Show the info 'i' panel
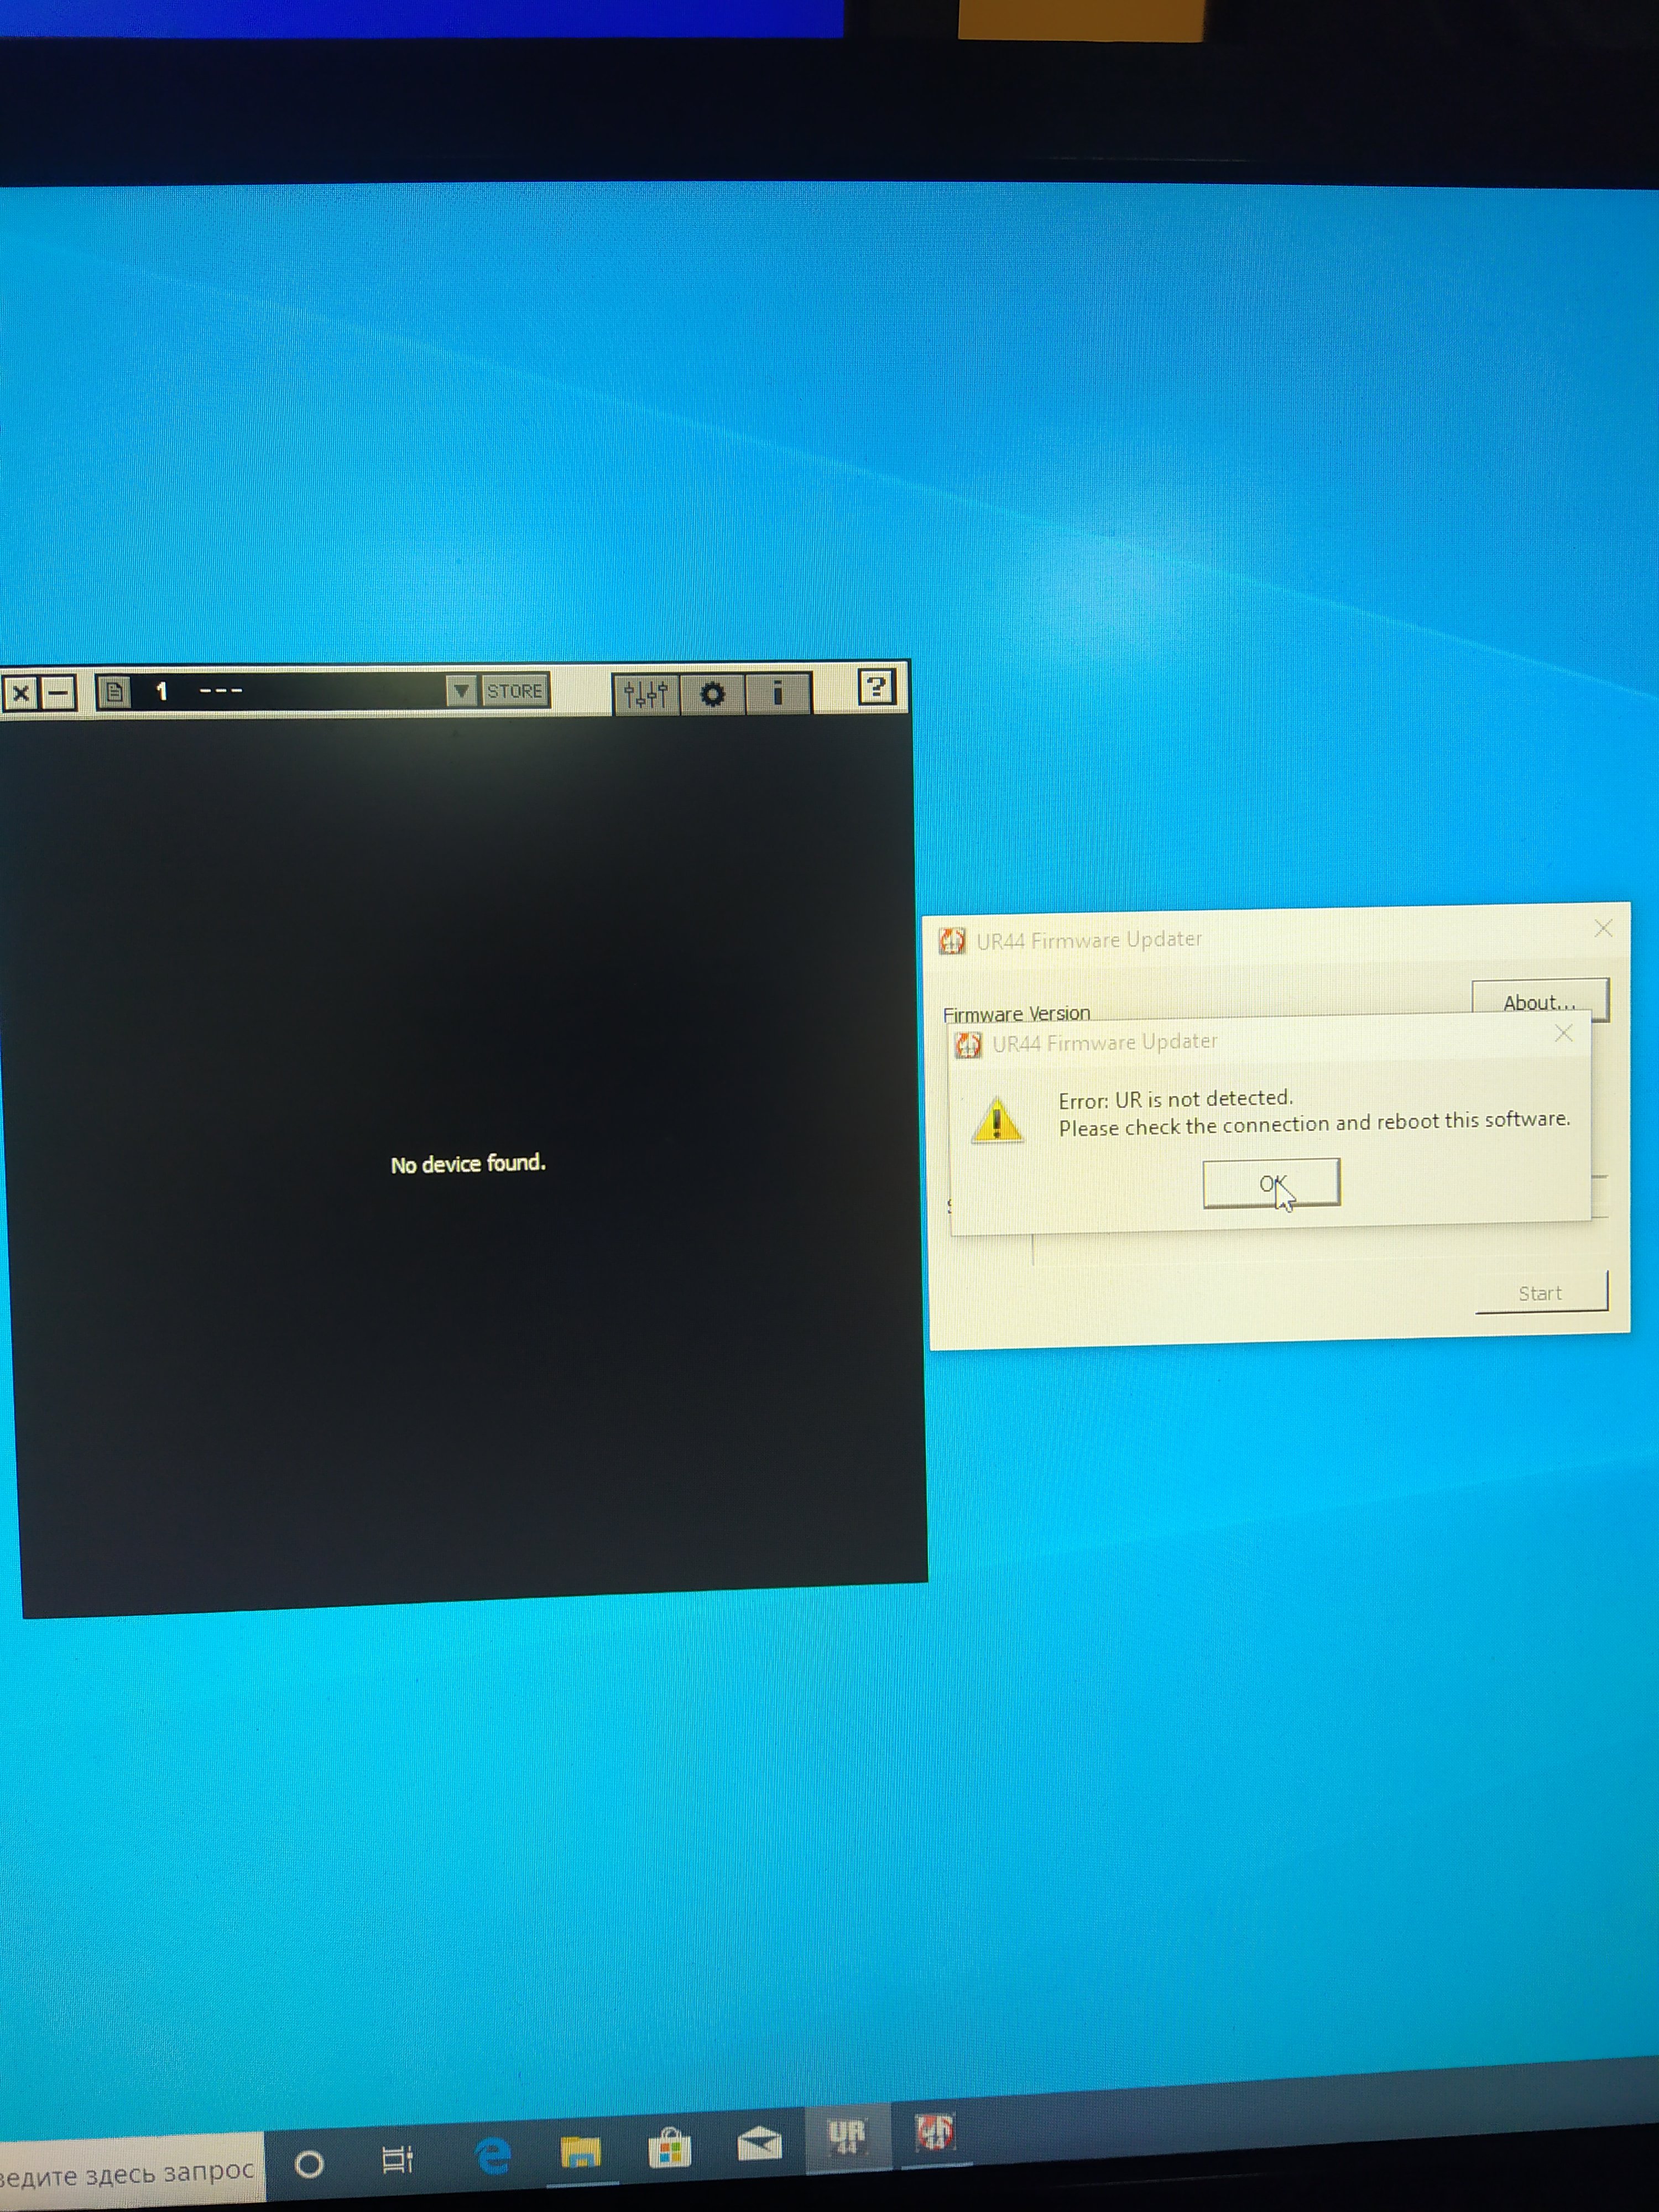 pyautogui.click(x=777, y=692)
